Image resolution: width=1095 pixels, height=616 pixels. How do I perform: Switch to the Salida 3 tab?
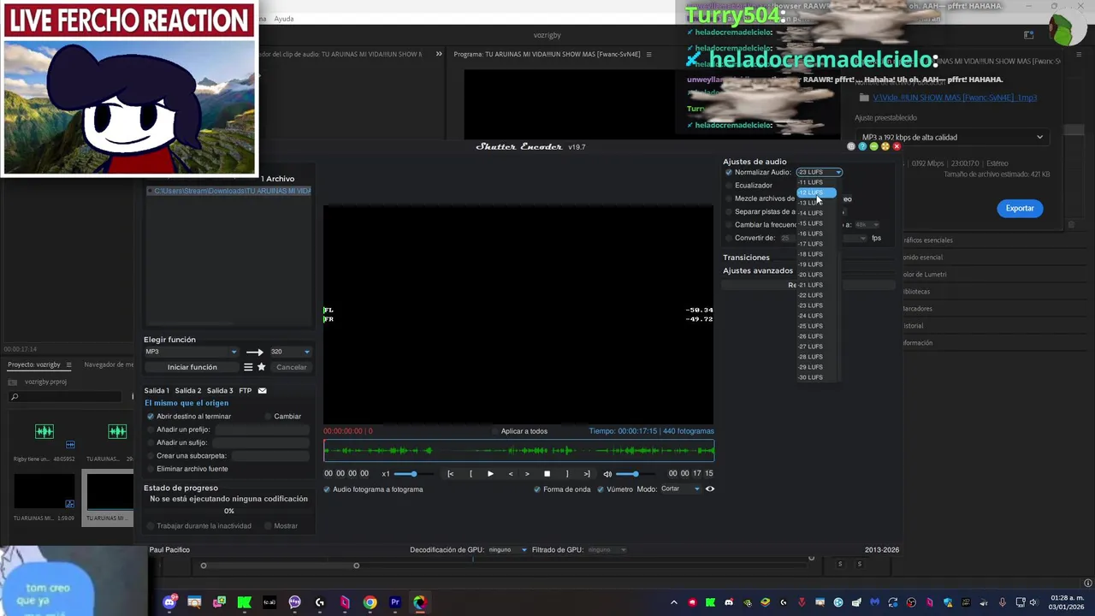tap(220, 391)
